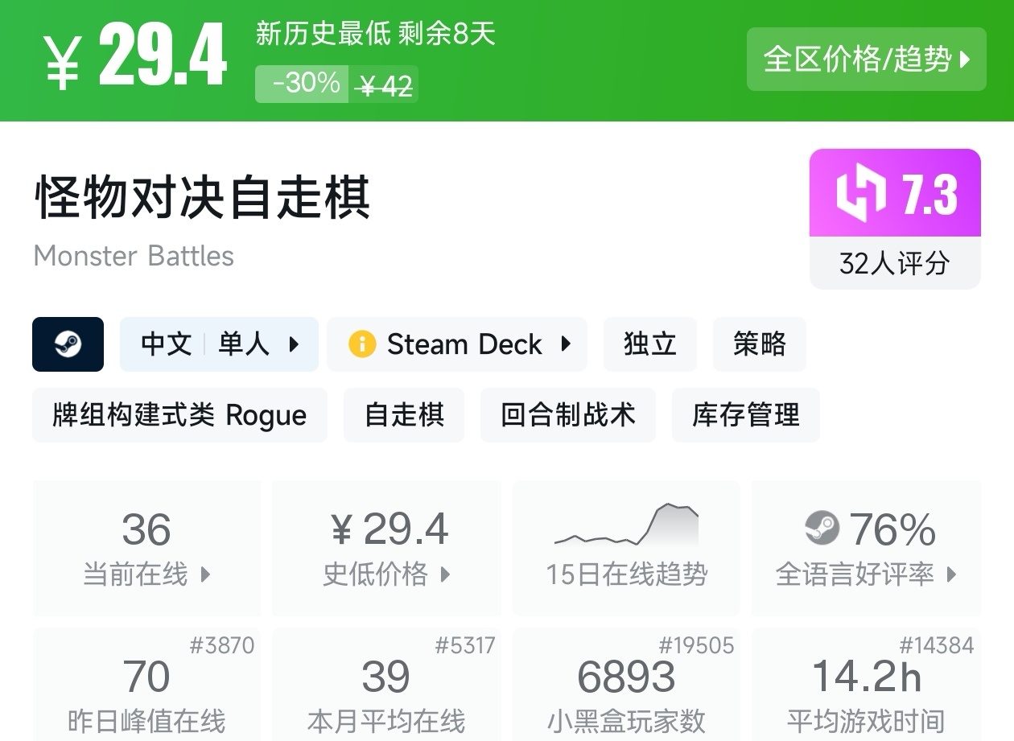Open the 小黑盒玩家数 stat card

(627, 684)
